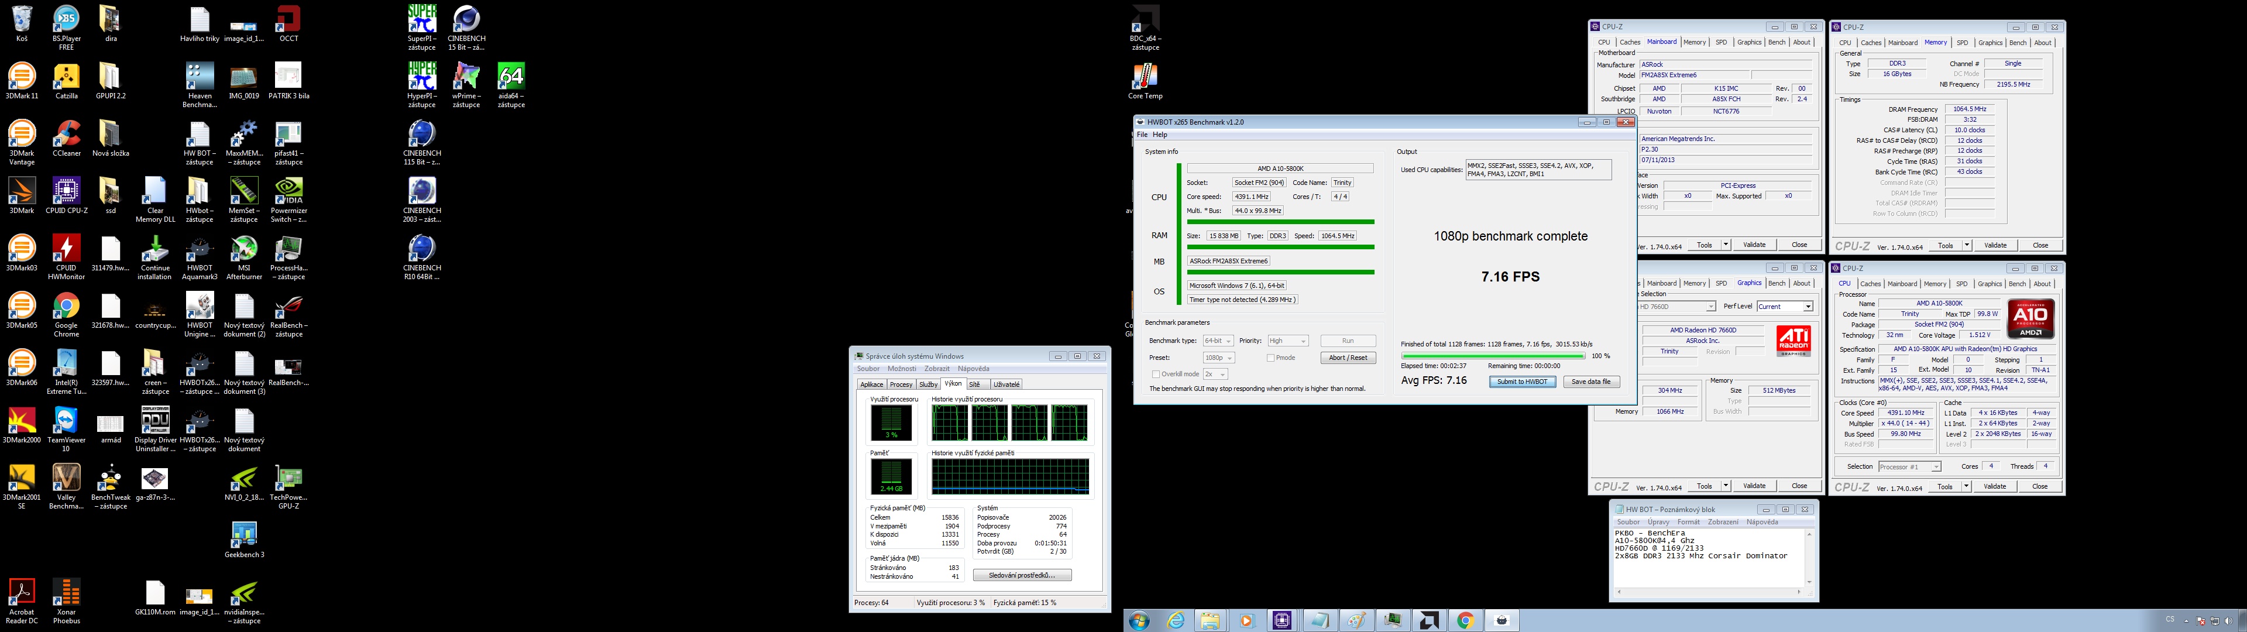Open the HD 7660D display device dropdown
Viewport: 2247px width, 632px height.
tap(1678, 307)
